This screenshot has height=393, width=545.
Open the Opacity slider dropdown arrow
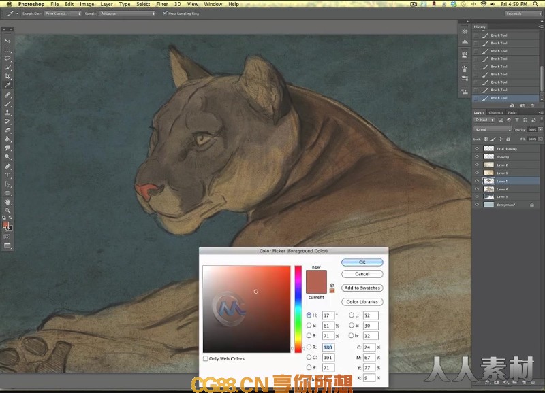click(540, 129)
